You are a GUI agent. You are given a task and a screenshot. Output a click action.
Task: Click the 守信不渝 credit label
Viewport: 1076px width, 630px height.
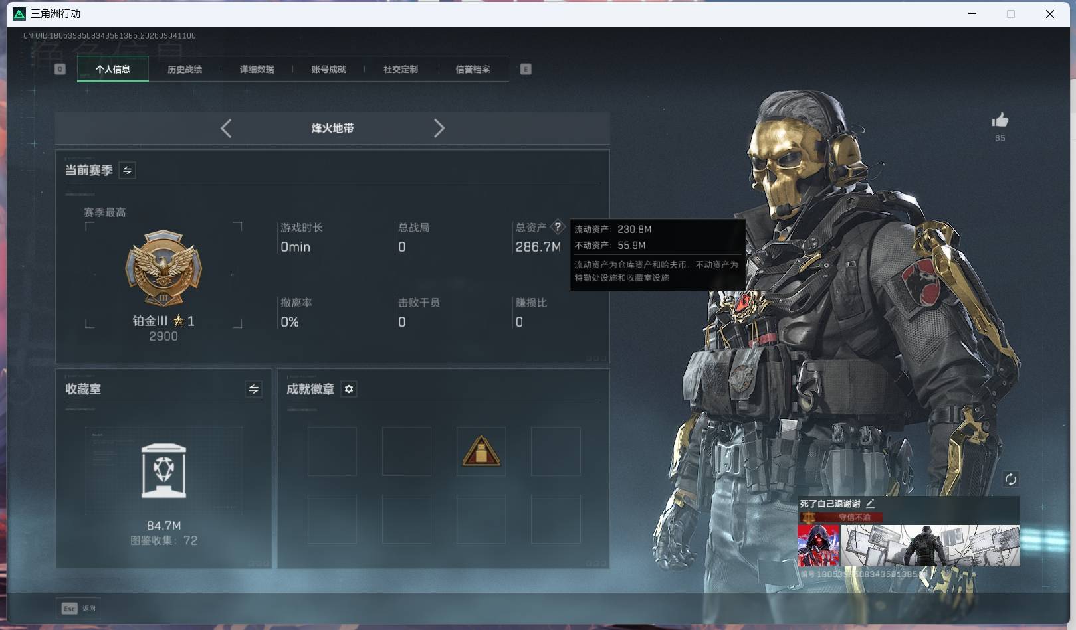[854, 517]
